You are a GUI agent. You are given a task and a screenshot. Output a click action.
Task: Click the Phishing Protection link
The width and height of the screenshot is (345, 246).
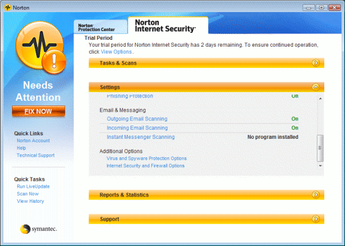click(130, 96)
